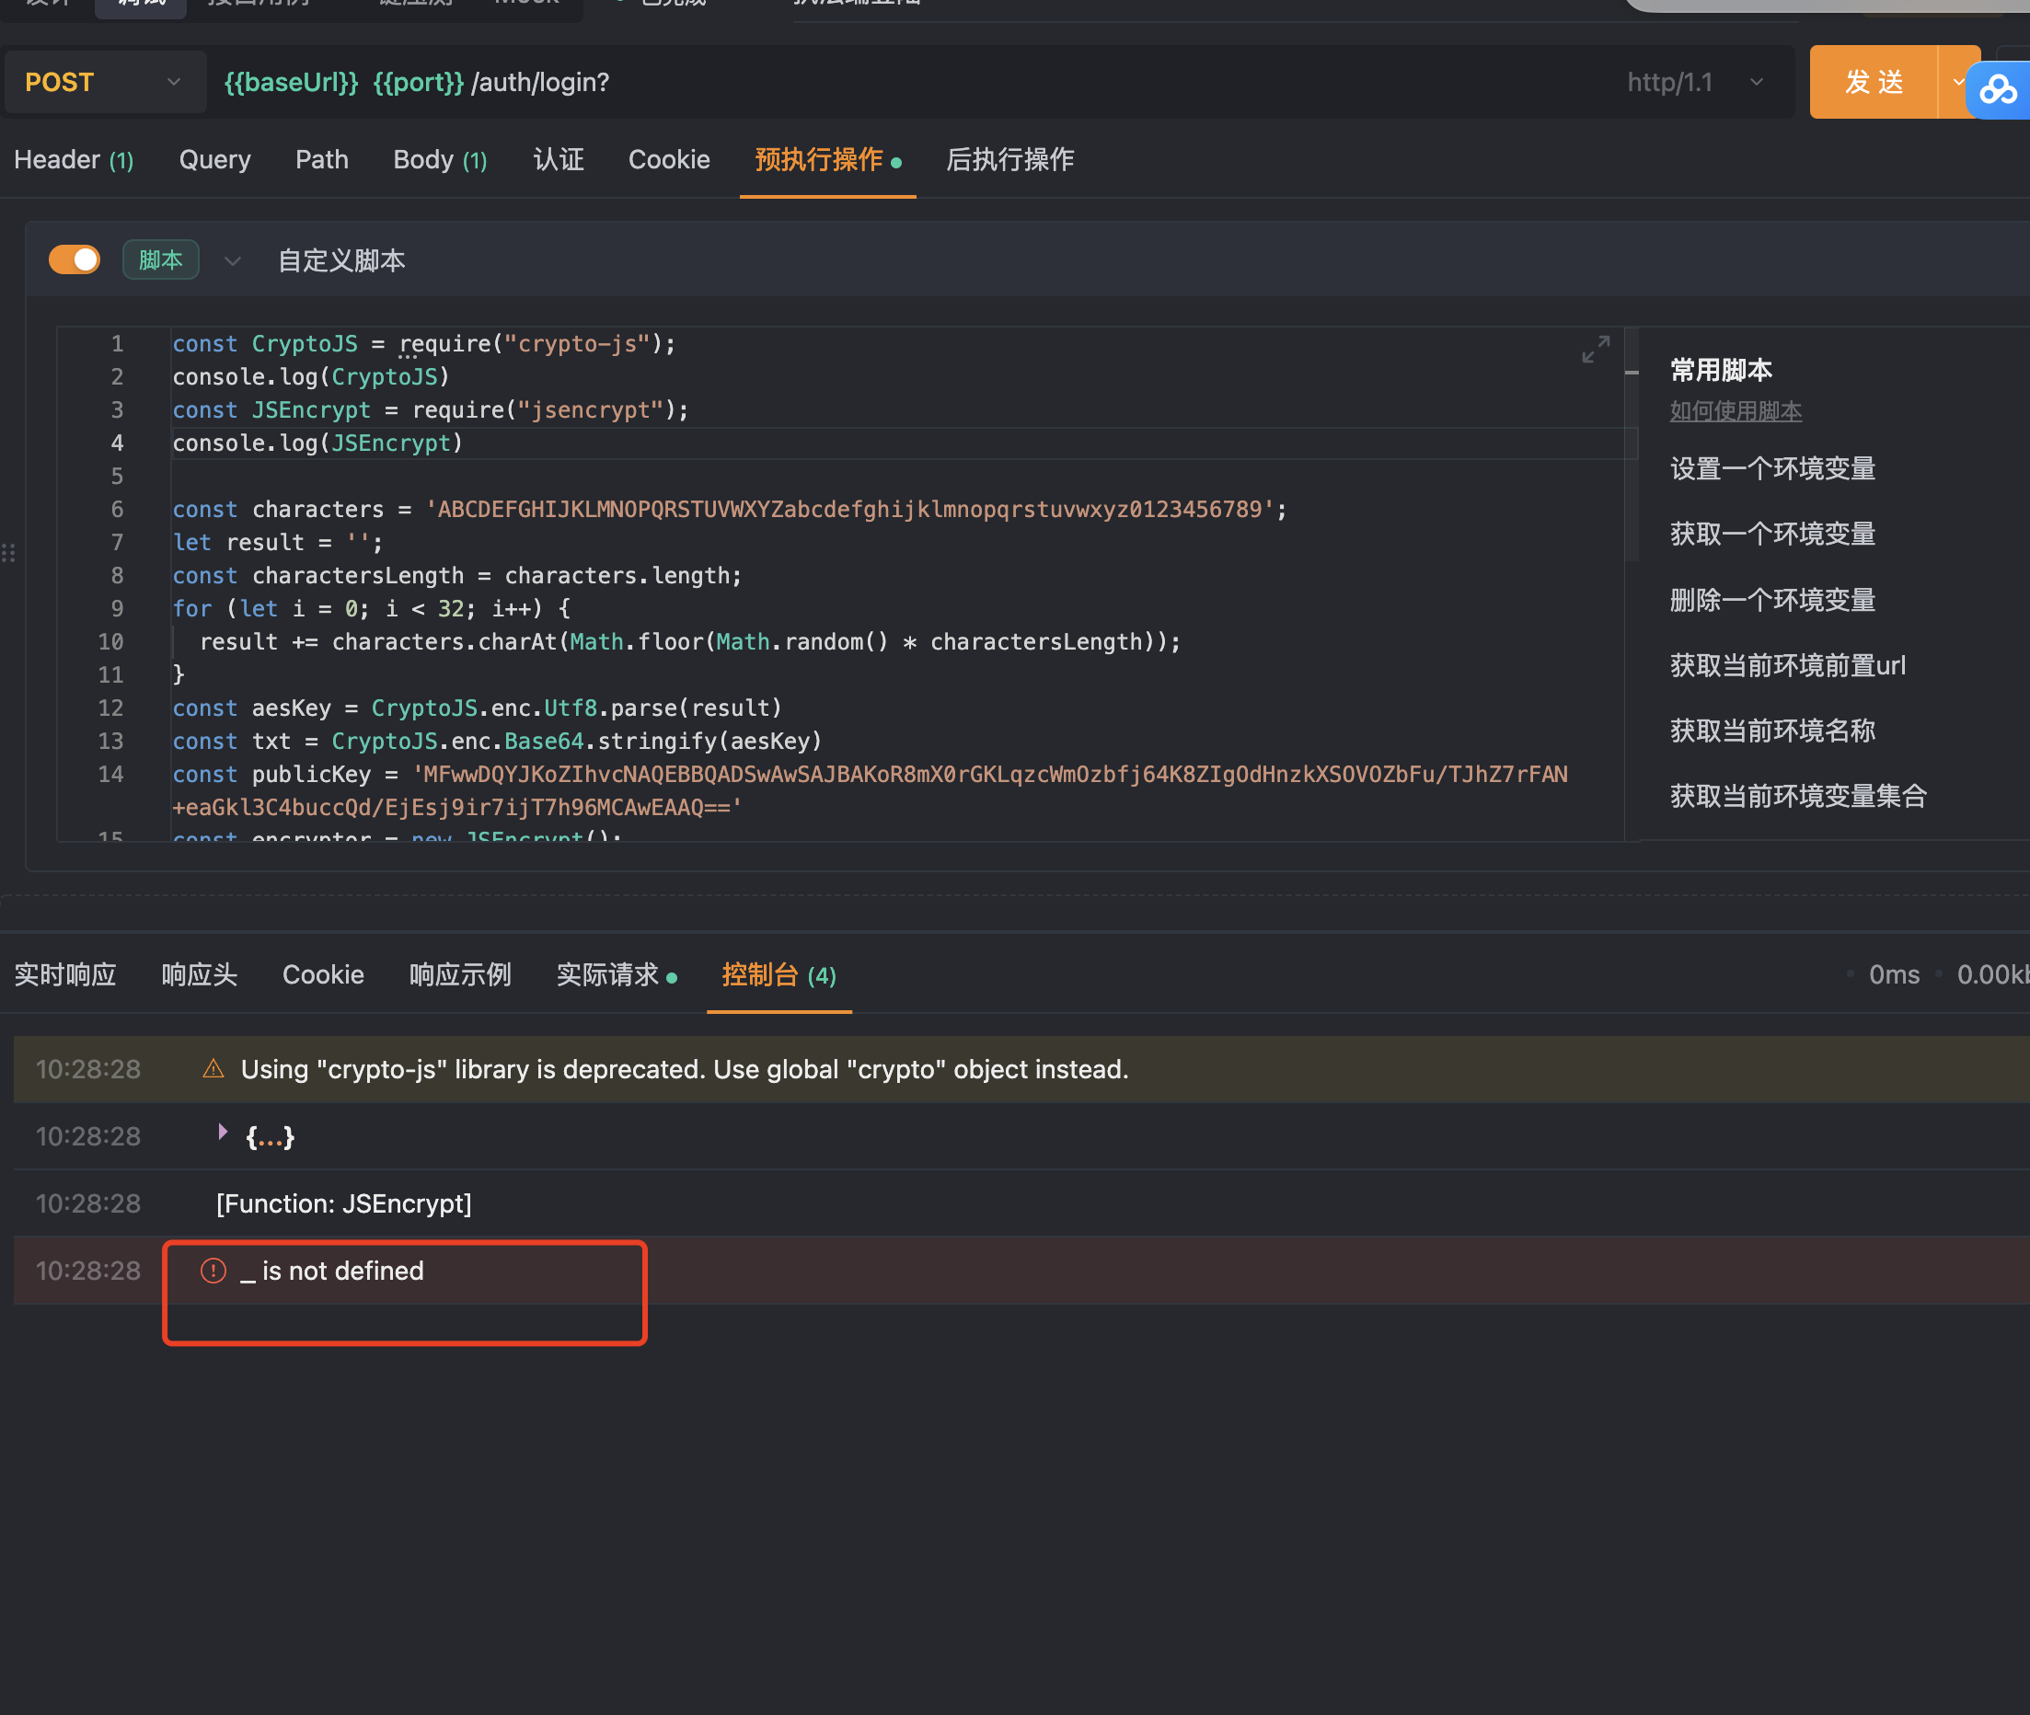Switch to the Query tab
The height and width of the screenshot is (1715, 2030).
pyautogui.click(x=214, y=159)
